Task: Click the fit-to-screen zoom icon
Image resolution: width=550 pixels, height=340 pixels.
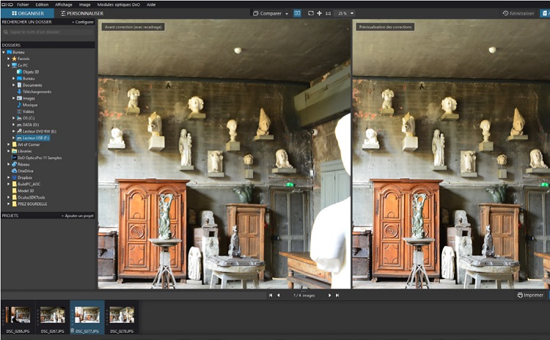Action: [311, 13]
